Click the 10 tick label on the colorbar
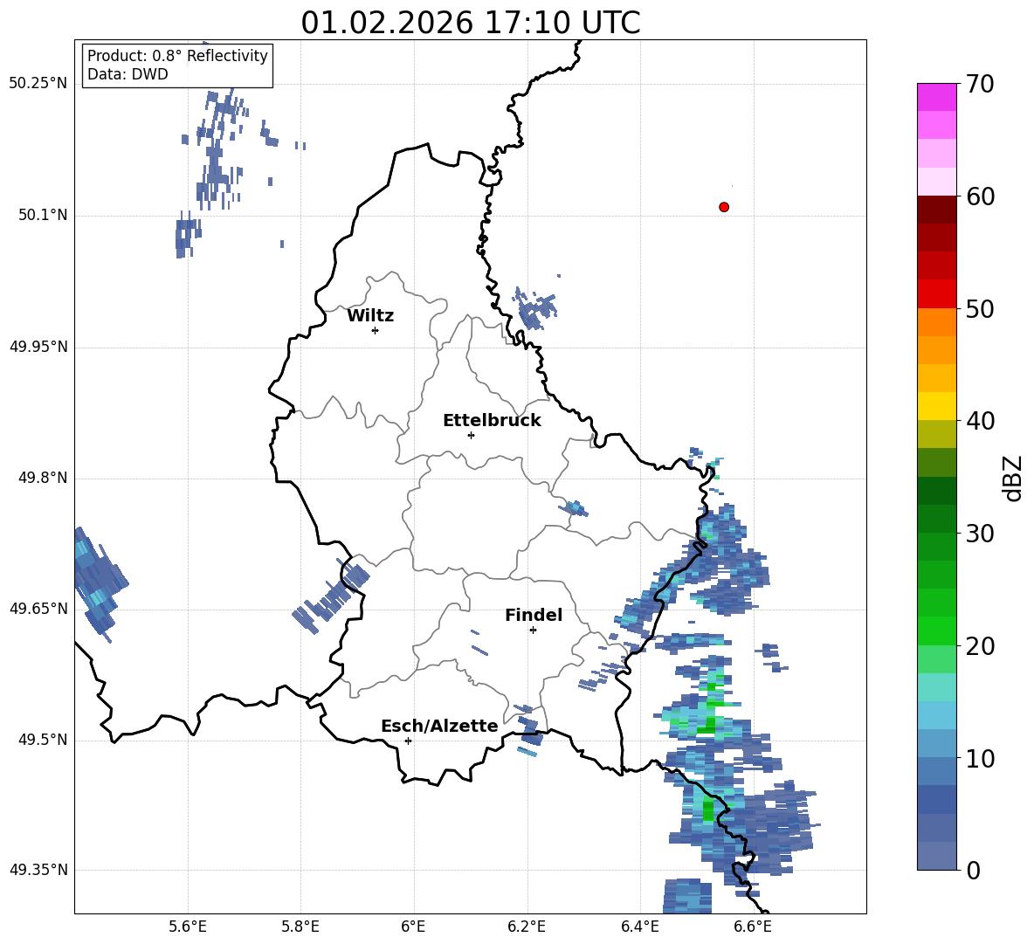 [980, 759]
